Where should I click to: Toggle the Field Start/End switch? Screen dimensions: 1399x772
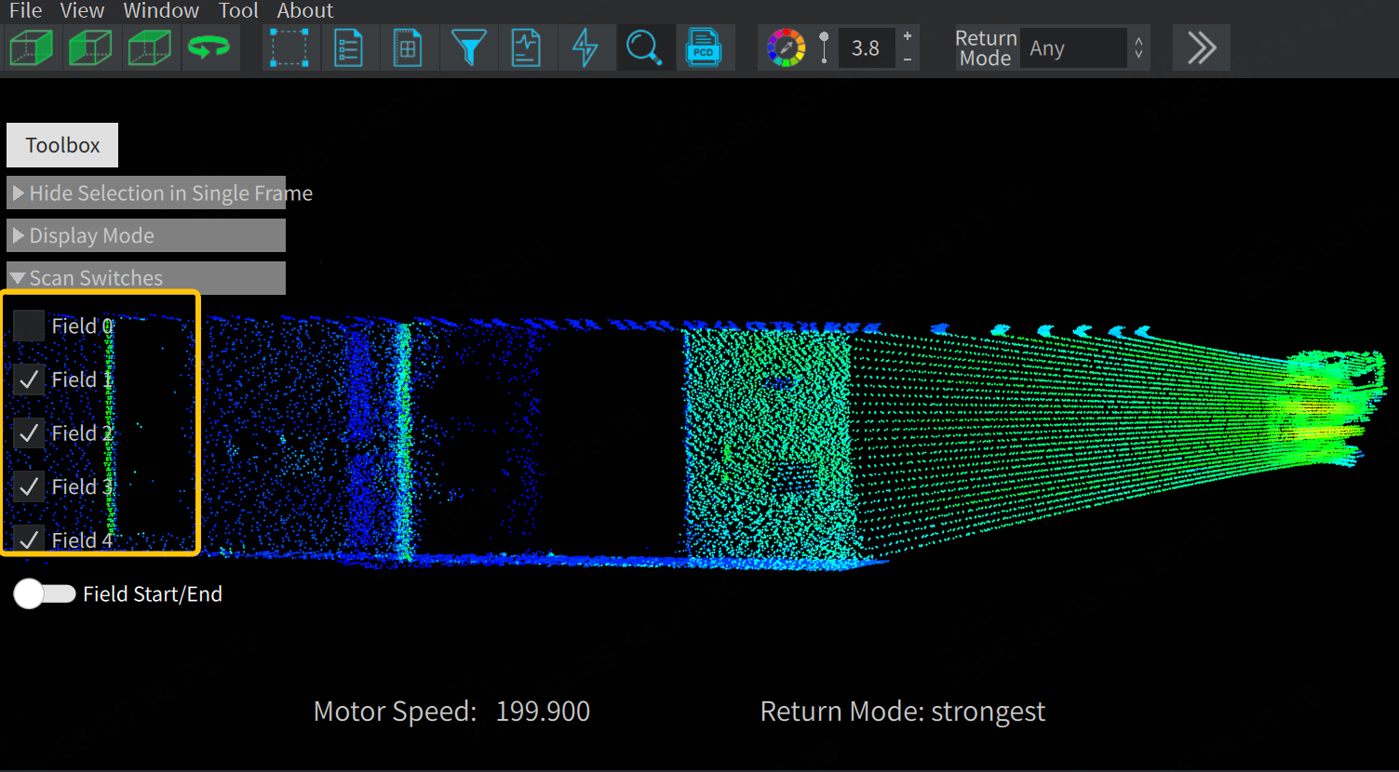tap(45, 594)
